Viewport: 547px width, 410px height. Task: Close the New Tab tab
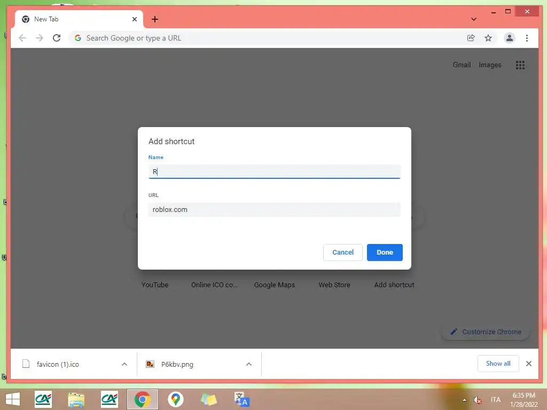pos(134,19)
